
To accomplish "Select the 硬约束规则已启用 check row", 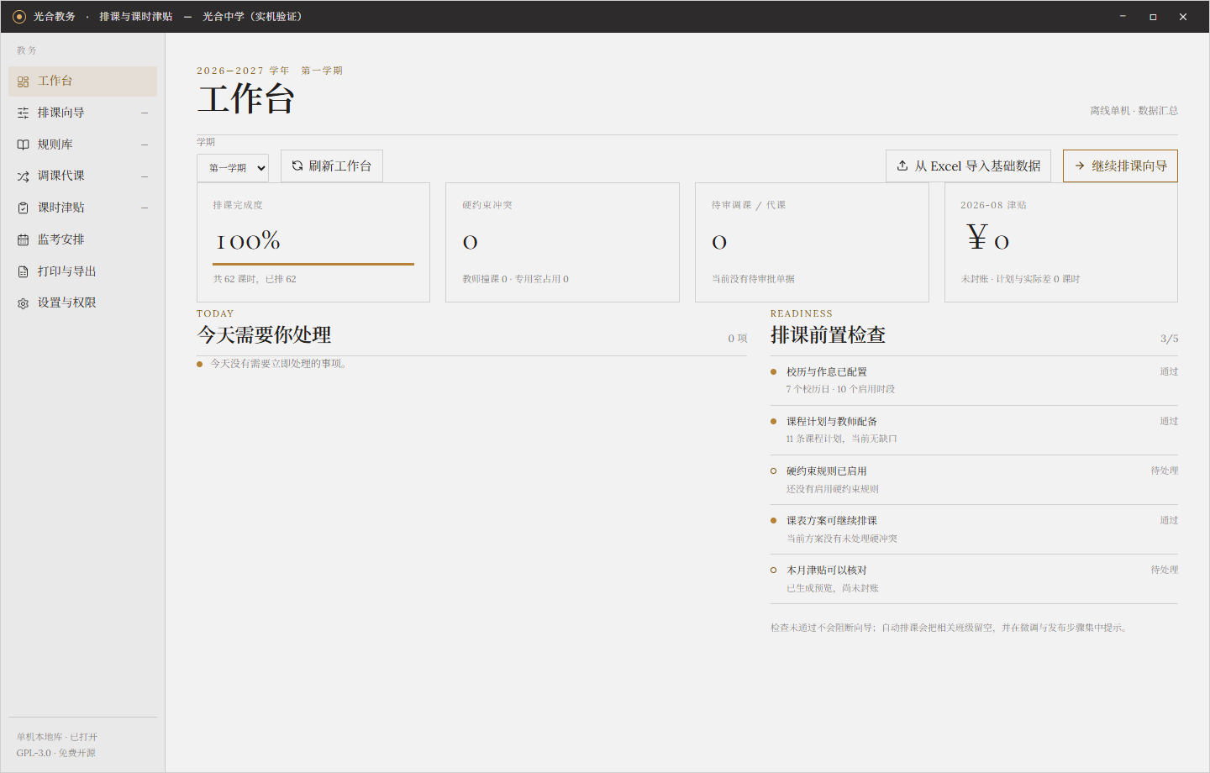I will pos(974,480).
